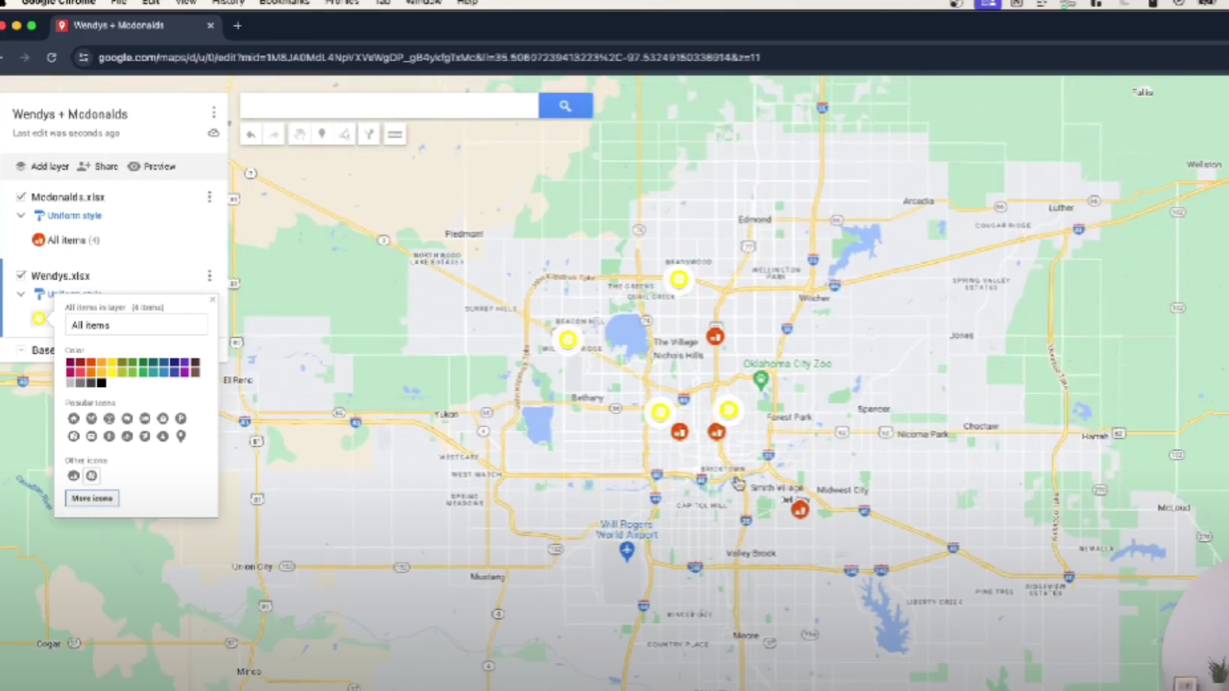
Task: Click the Wendys.xlsx layer name
Action: click(61, 276)
